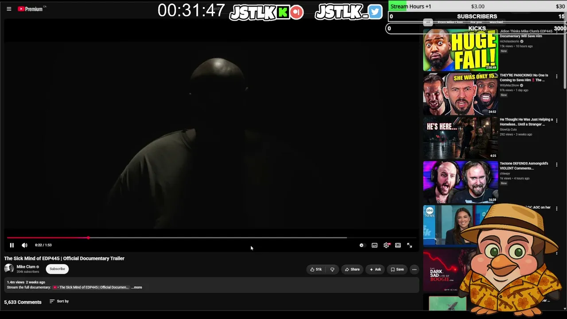Open the "HE'S HERE..." video thumbnail

(460, 138)
